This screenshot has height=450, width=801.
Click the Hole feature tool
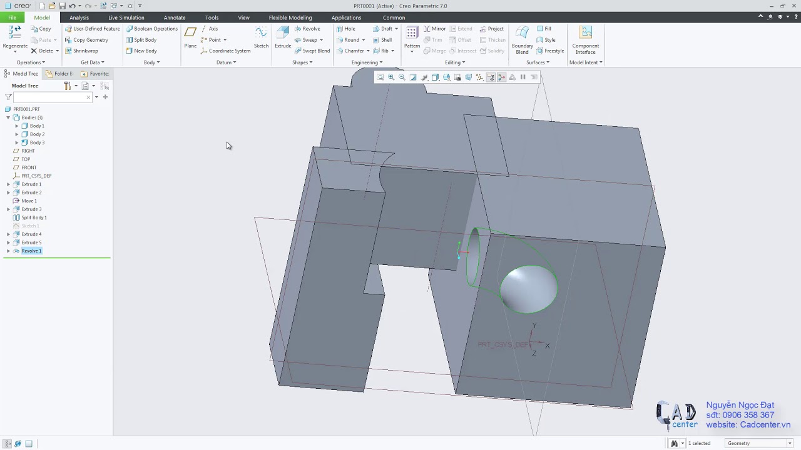pos(345,29)
